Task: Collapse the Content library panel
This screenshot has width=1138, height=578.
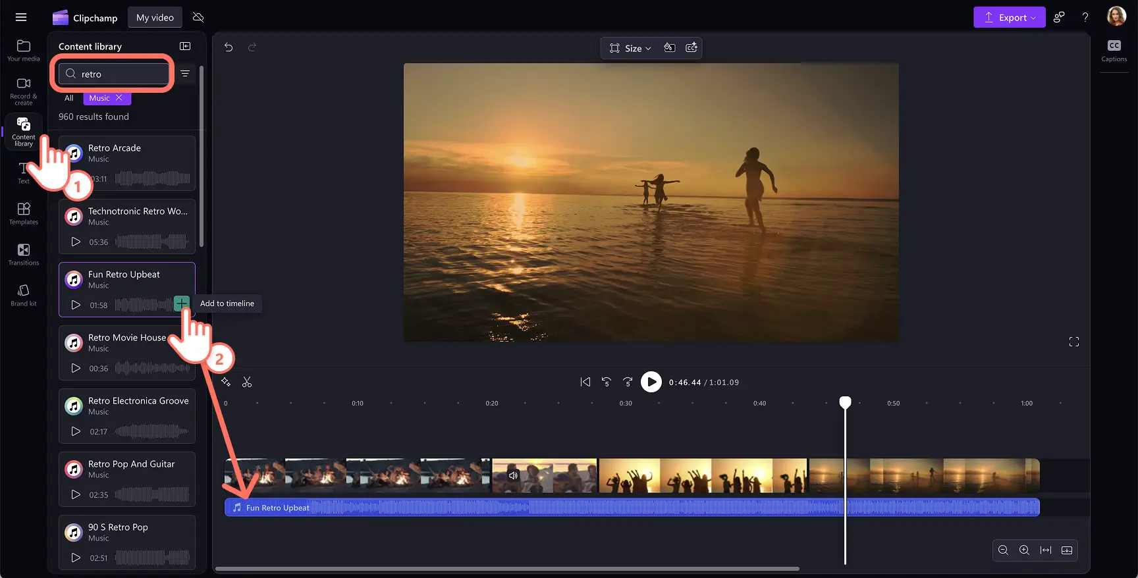Action: pyautogui.click(x=185, y=46)
